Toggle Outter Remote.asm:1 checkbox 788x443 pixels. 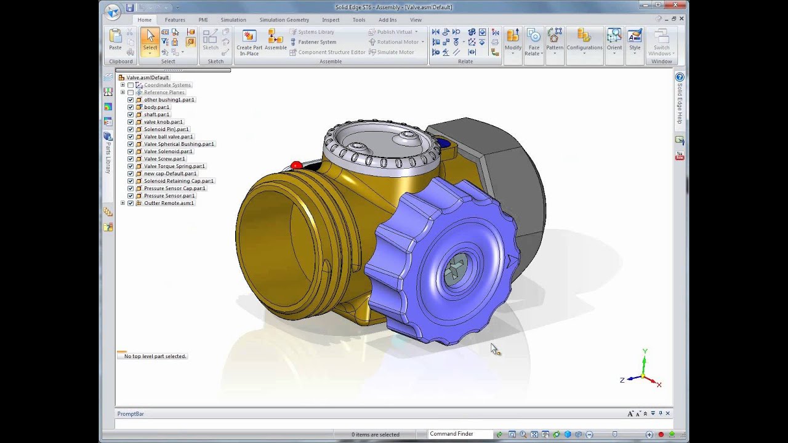[x=131, y=203]
